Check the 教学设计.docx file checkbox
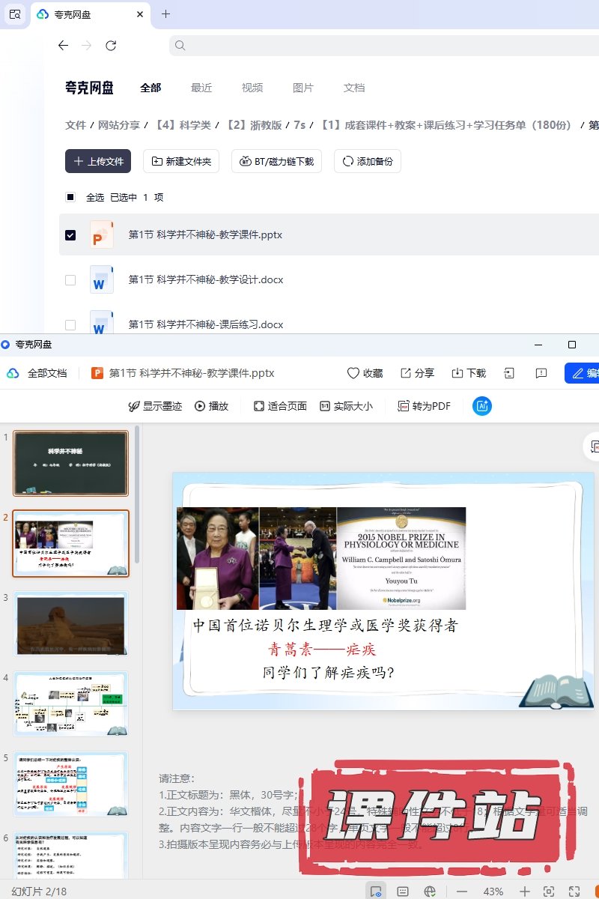This screenshot has height=899, width=599. [x=70, y=279]
